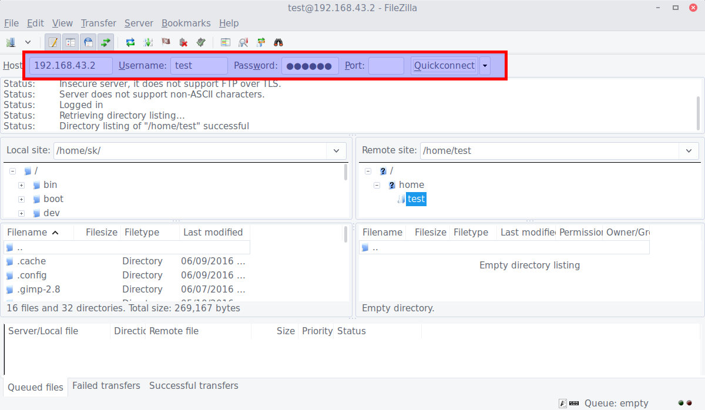Click the green activity LED indicator

point(681,404)
